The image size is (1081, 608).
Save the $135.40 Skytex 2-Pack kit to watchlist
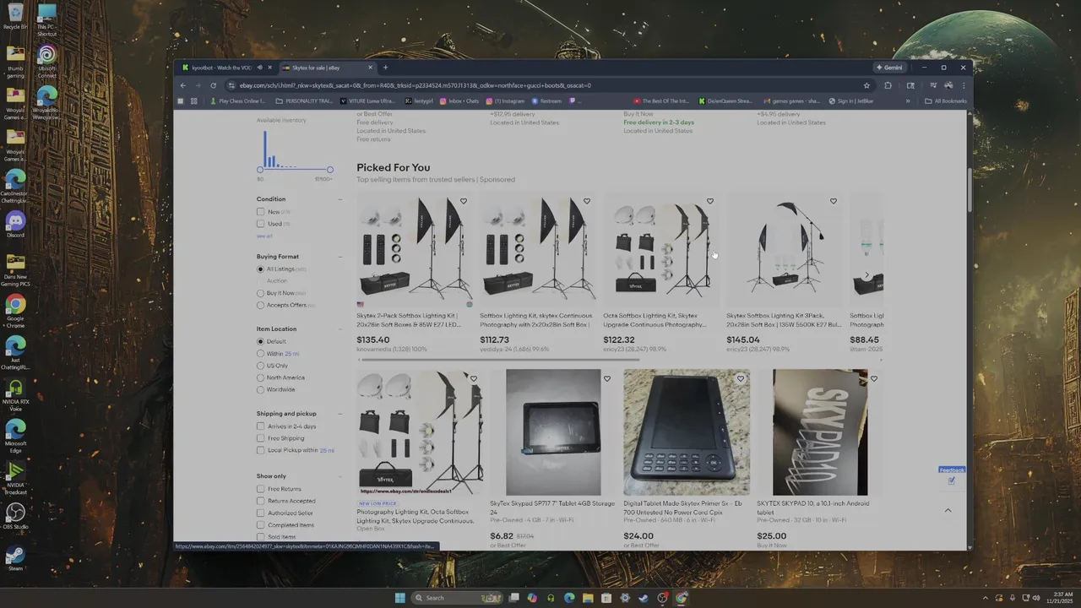click(464, 201)
